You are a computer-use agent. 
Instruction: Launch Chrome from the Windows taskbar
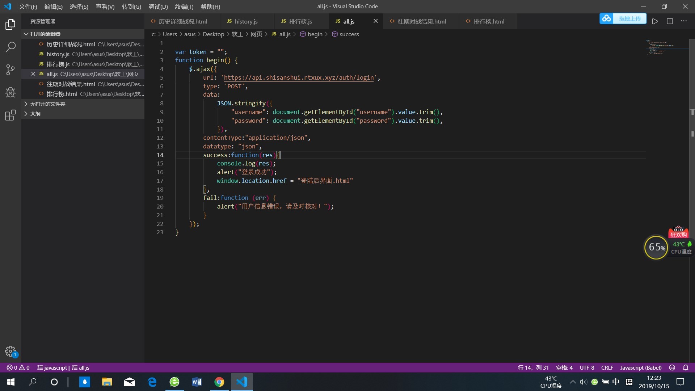point(219,382)
